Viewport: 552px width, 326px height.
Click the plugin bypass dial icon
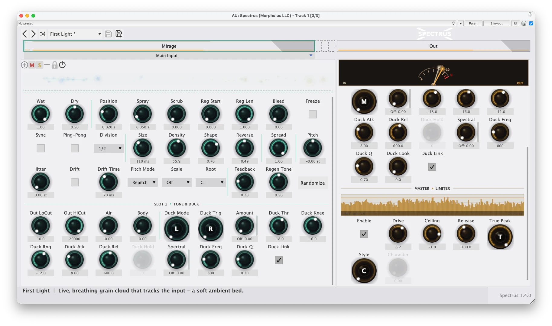pos(524,23)
